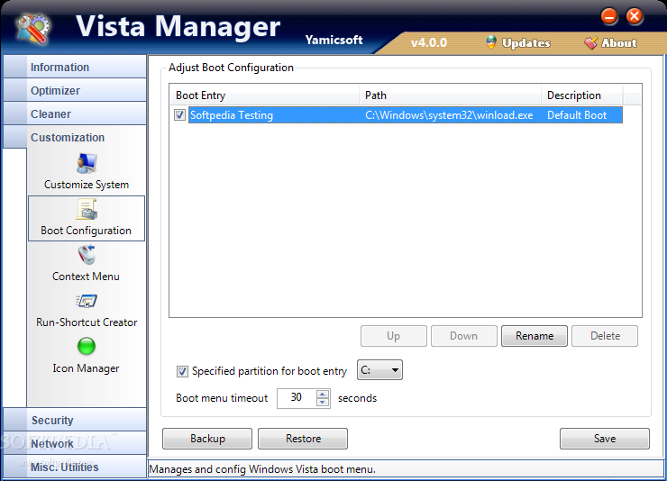The width and height of the screenshot is (667, 481).
Task: Click the Up button
Action: tap(394, 336)
